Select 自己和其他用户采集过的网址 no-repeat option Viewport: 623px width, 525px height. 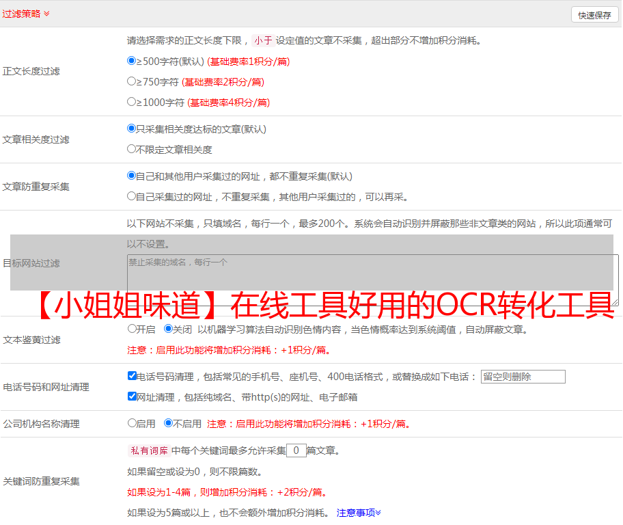(x=132, y=176)
